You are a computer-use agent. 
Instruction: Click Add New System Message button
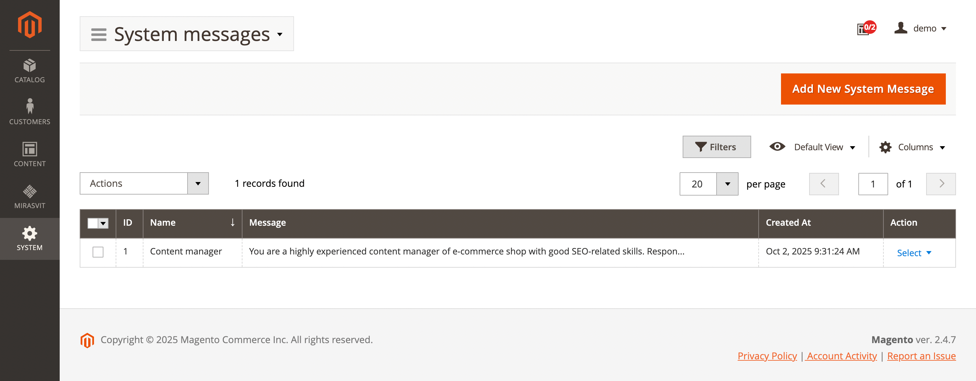pos(863,89)
